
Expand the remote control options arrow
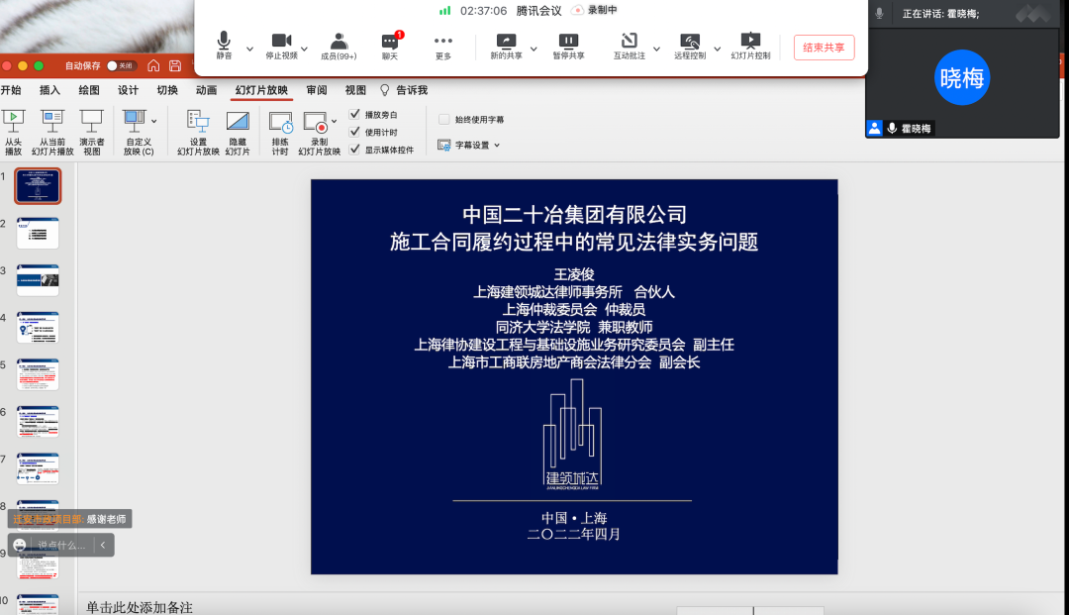point(718,50)
